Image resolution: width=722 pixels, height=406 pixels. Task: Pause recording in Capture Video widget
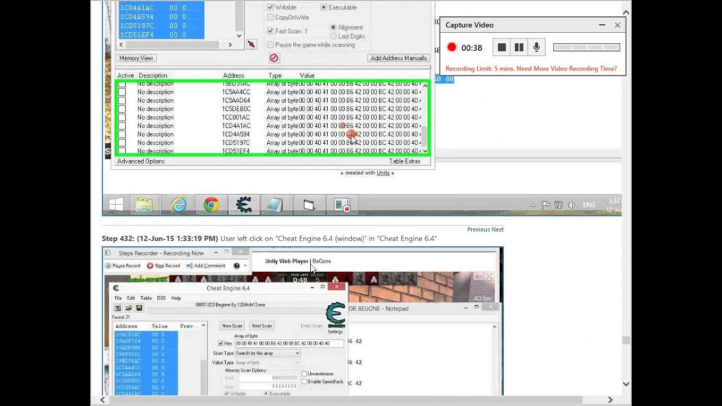[519, 47]
